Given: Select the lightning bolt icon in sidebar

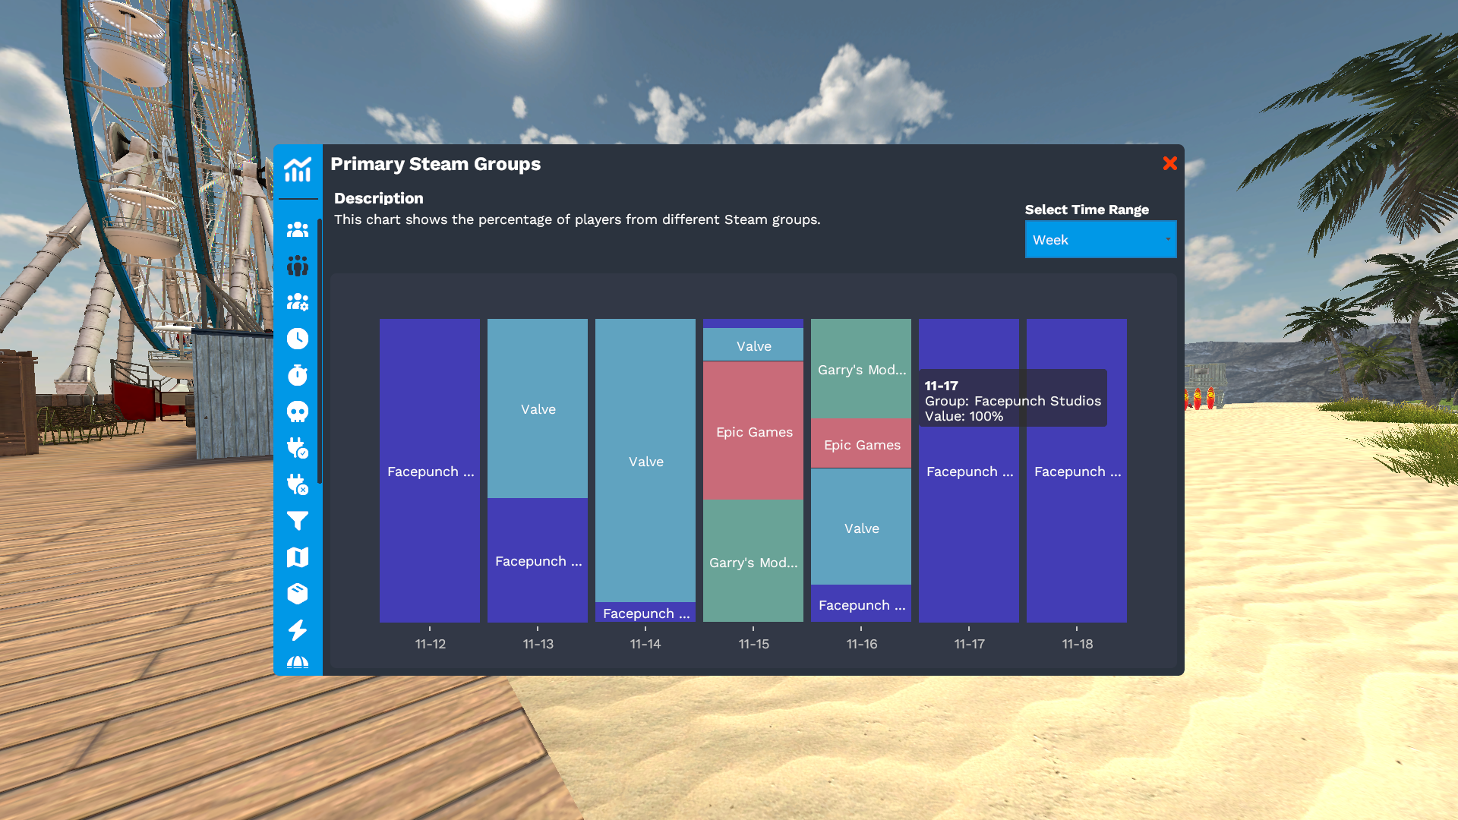Looking at the screenshot, I should 298,630.
